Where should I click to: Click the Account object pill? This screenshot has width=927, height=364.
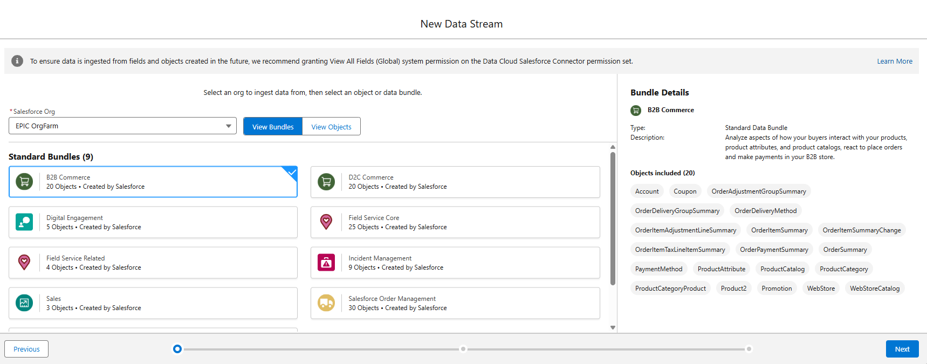click(647, 191)
